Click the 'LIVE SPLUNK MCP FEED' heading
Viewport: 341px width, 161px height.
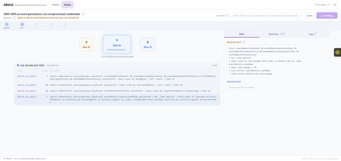tap(32, 65)
